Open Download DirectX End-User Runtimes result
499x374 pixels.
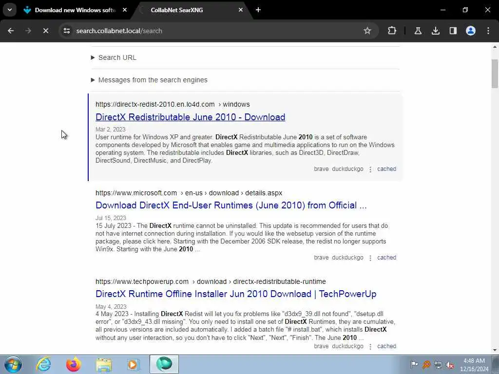[231, 206]
